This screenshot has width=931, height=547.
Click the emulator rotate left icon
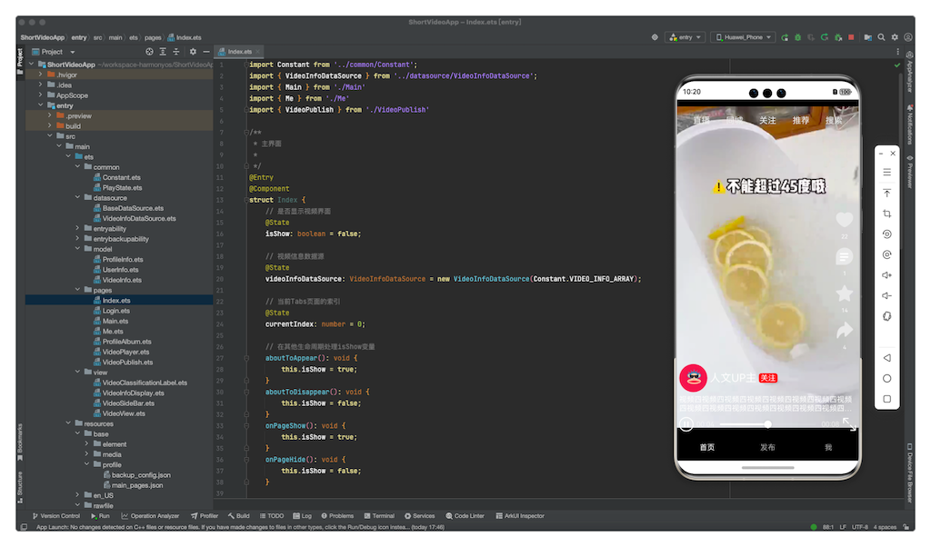[x=887, y=234]
